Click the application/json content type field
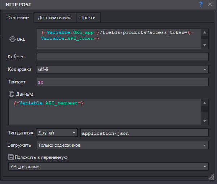 [x=144, y=133]
